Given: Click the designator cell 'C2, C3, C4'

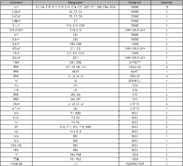Looking at the screenshot, I should tap(76, 12).
